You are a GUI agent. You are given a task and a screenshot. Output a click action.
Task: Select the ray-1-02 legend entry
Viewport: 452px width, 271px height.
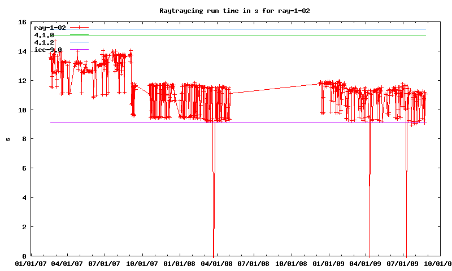click(50, 28)
